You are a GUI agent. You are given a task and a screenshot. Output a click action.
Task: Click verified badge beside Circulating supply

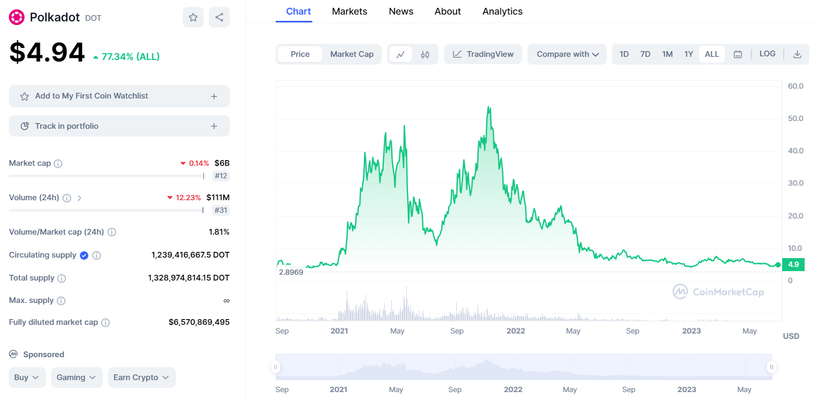pyautogui.click(x=84, y=255)
